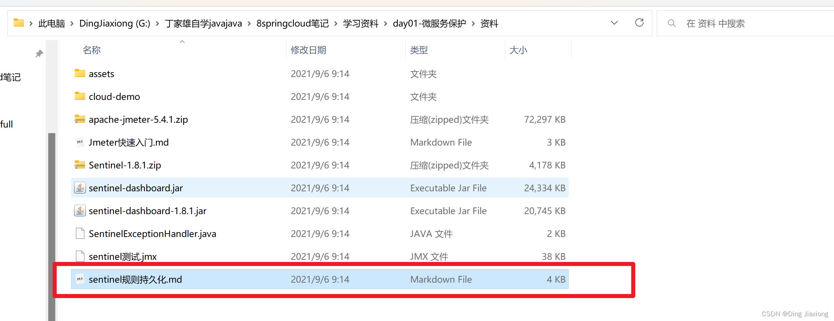Go to day01-微服务保护 breadcrumb folder
Image resolution: width=834 pixels, height=321 pixels.
(x=429, y=24)
